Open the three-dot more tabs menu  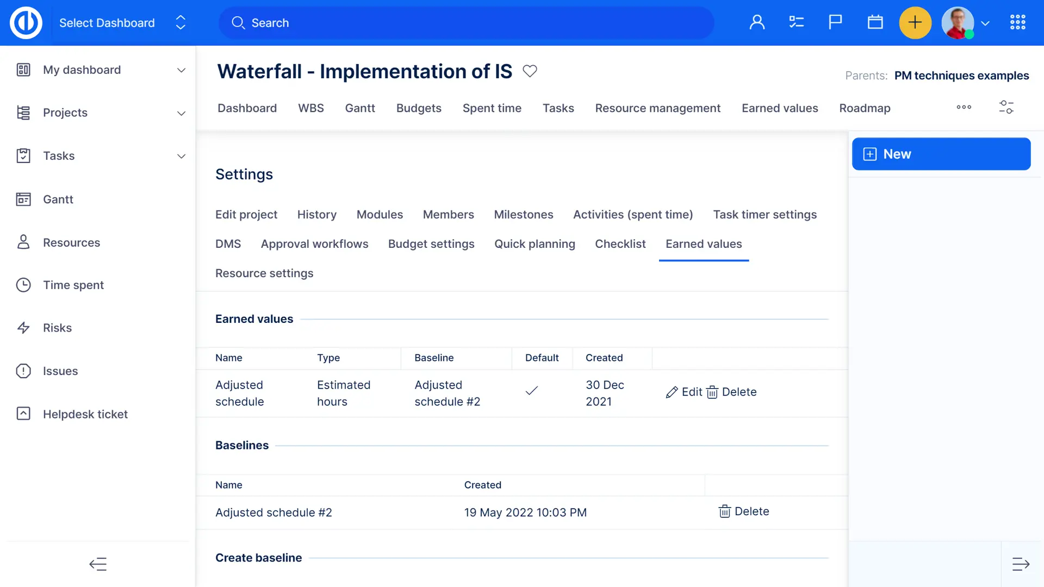[x=964, y=107]
